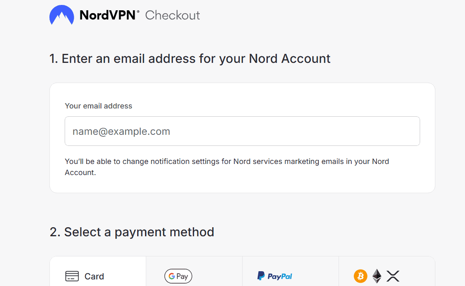Click the 'Enter an email address' step heading
Viewport: 465px width, 286px height.
point(190,59)
